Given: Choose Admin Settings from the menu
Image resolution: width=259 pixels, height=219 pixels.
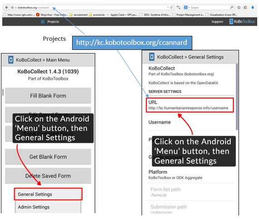Looking at the screenshot, I should tap(48, 207).
